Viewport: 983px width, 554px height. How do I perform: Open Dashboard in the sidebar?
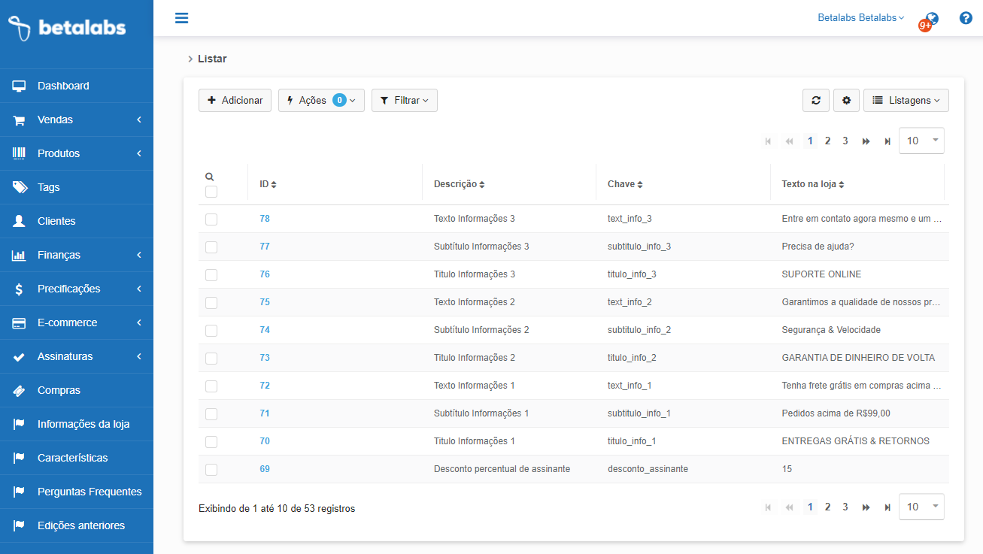click(x=63, y=86)
